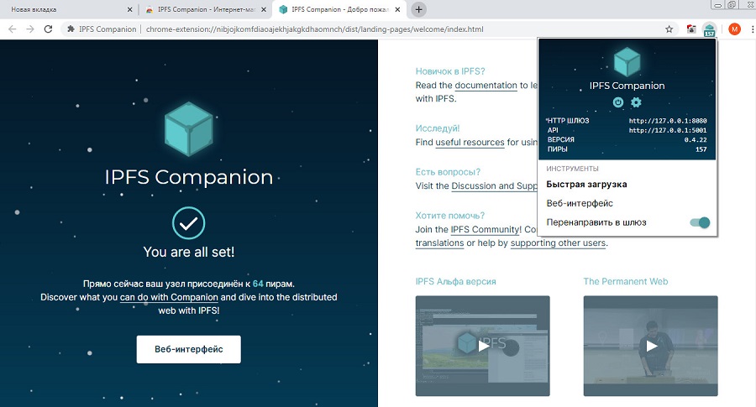The height and width of the screenshot is (407, 756).
Task: Play The Permanent Web video
Action: pos(650,346)
